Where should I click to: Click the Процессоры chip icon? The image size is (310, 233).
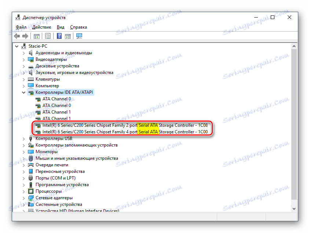31,191
